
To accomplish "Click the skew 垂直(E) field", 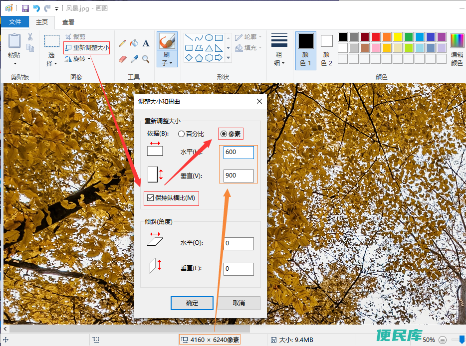I will pos(238,269).
